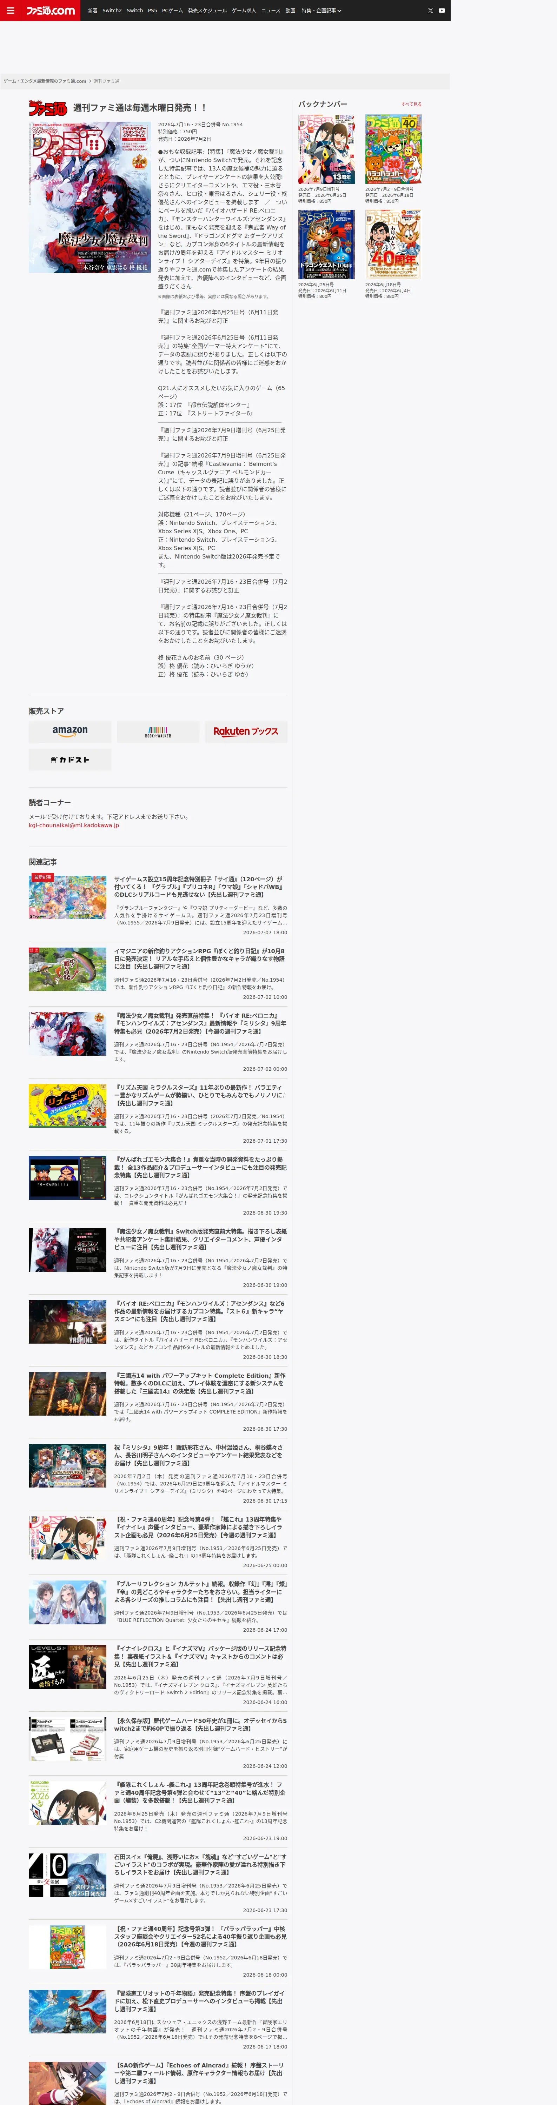Open the 『冒険家エリオットの千年物語』 article title
Screen dimensions: 557x2105
[x=200, y=2000]
